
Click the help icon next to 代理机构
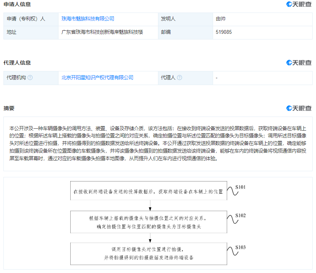click(x=30, y=77)
